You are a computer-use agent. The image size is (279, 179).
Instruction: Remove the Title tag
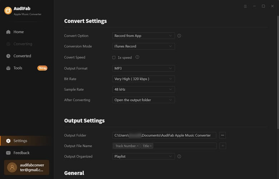[x=151, y=146]
